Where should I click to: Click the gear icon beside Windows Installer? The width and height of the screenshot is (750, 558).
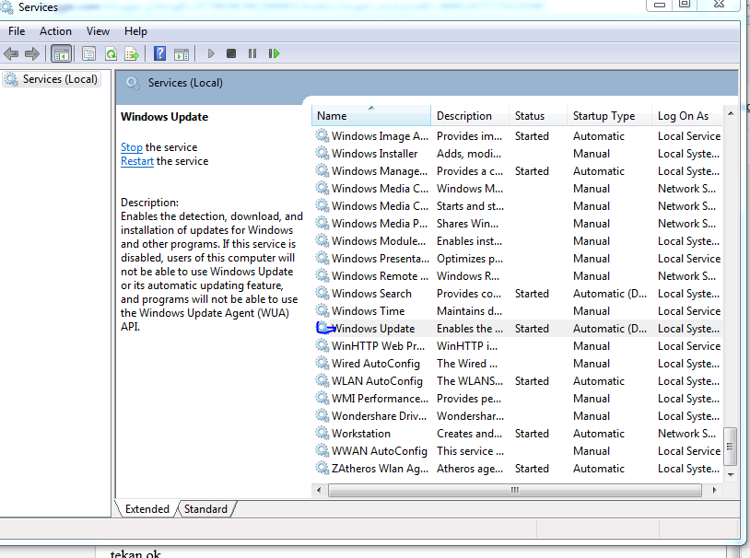pos(322,154)
